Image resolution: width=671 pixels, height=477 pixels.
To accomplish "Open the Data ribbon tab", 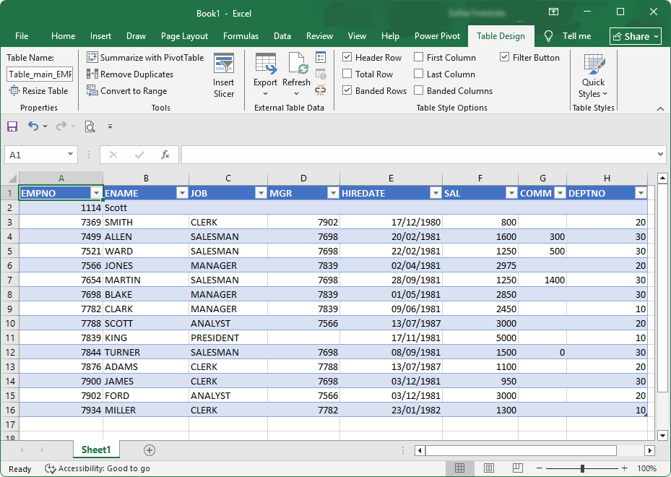I will click(x=282, y=36).
